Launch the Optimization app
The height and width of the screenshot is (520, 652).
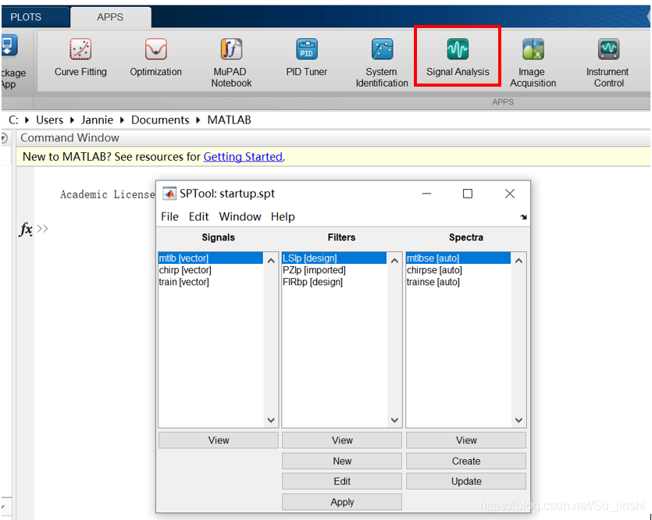[155, 59]
